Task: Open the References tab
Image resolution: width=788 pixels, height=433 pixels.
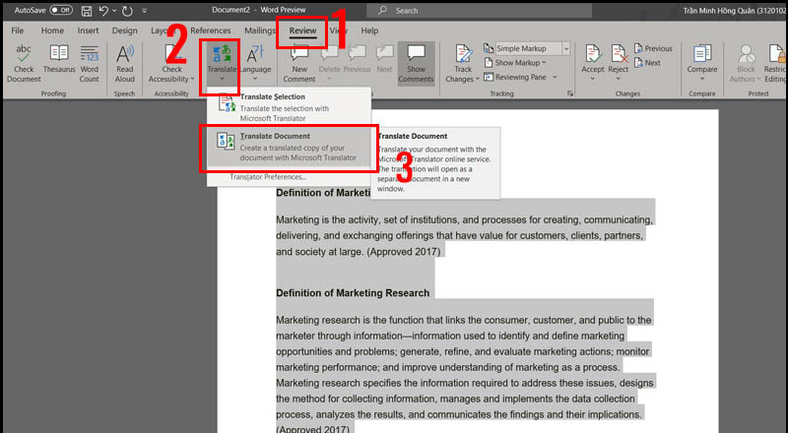Action: (211, 31)
